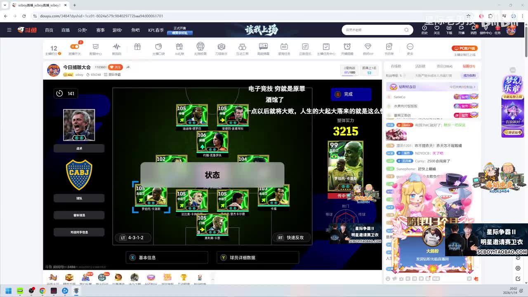The width and height of the screenshot is (528, 297).
Task: Click the orange 关注 follow button
Action: pos(116,67)
